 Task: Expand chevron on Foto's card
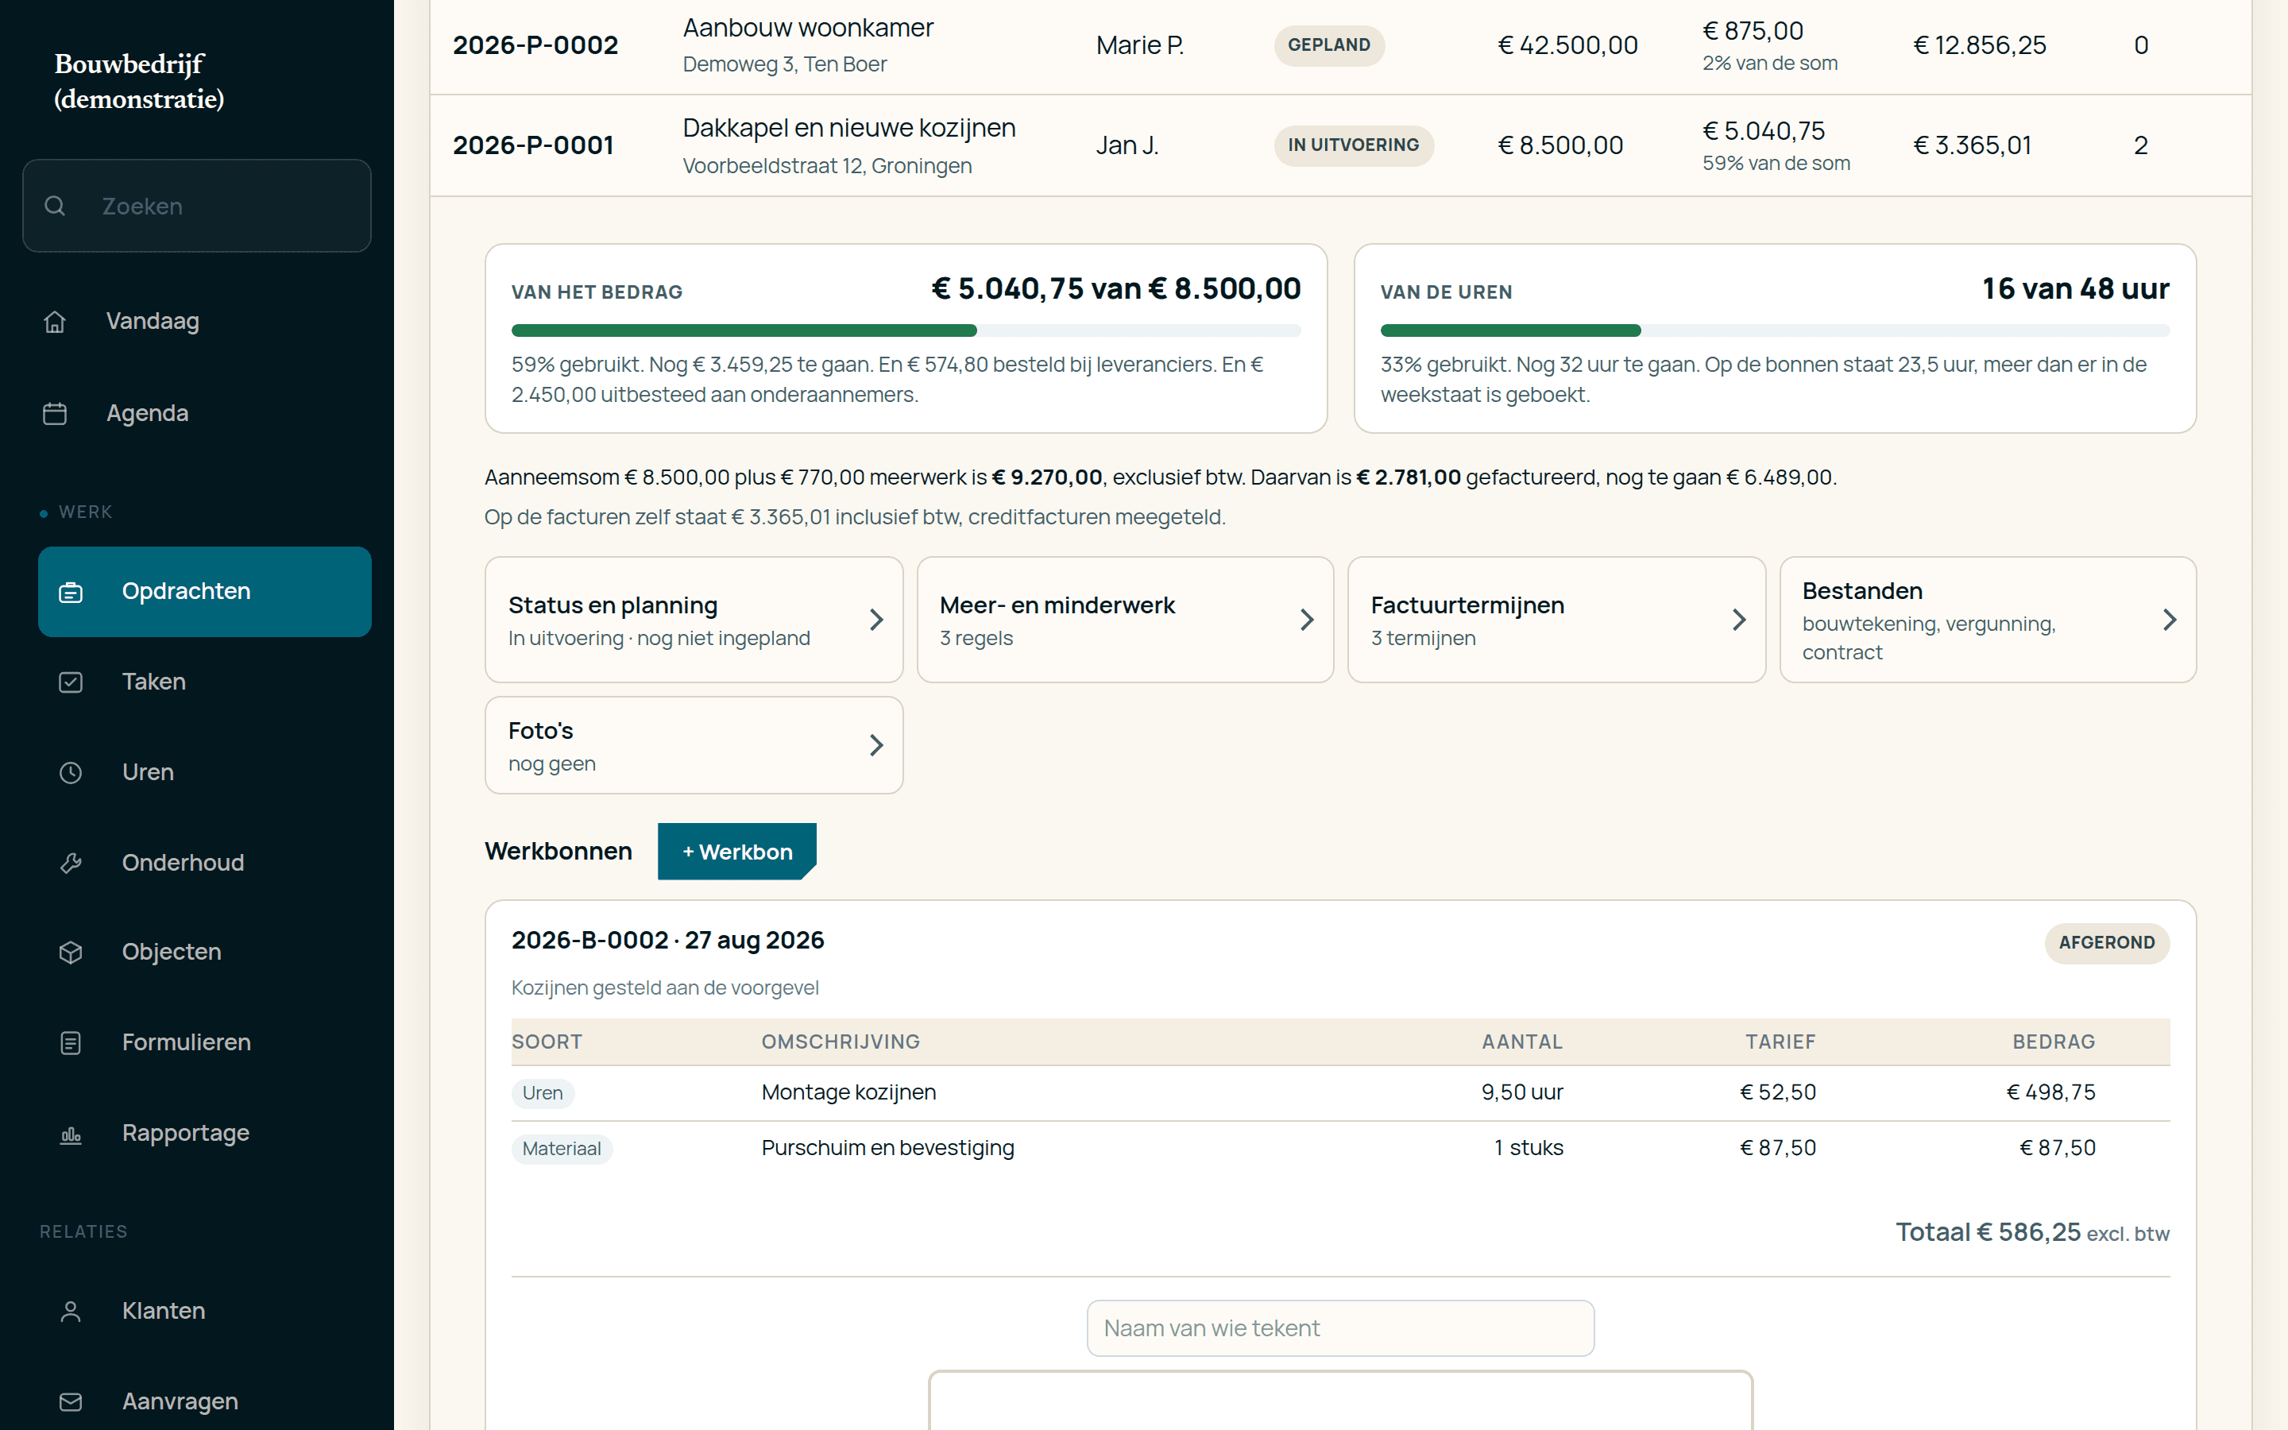pos(876,745)
